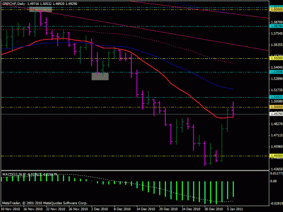Click the 10 Nov 2010 date label

[10, 209]
